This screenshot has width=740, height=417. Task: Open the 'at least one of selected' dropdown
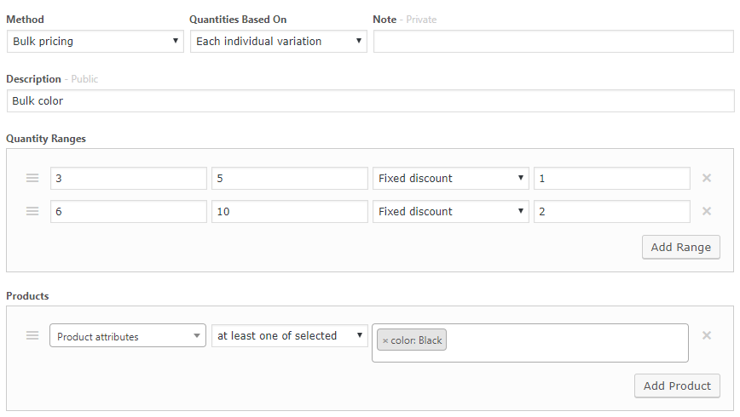coord(290,335)
